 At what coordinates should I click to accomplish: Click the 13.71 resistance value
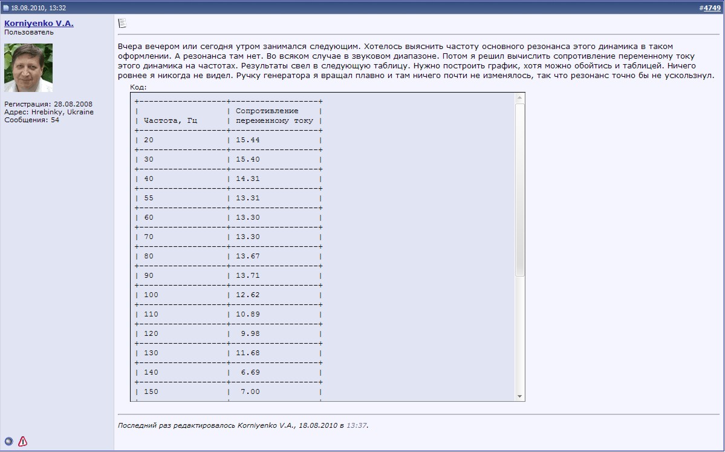pos(248,276)
